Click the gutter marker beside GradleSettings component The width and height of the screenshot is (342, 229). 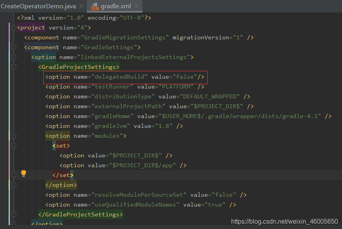[x=14, y=48]
